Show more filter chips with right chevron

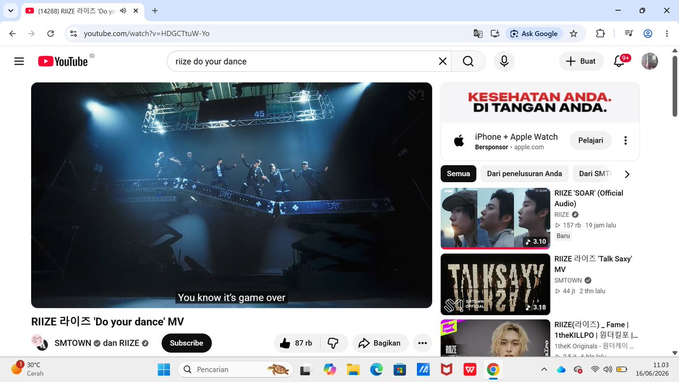(x=627, y=174)
